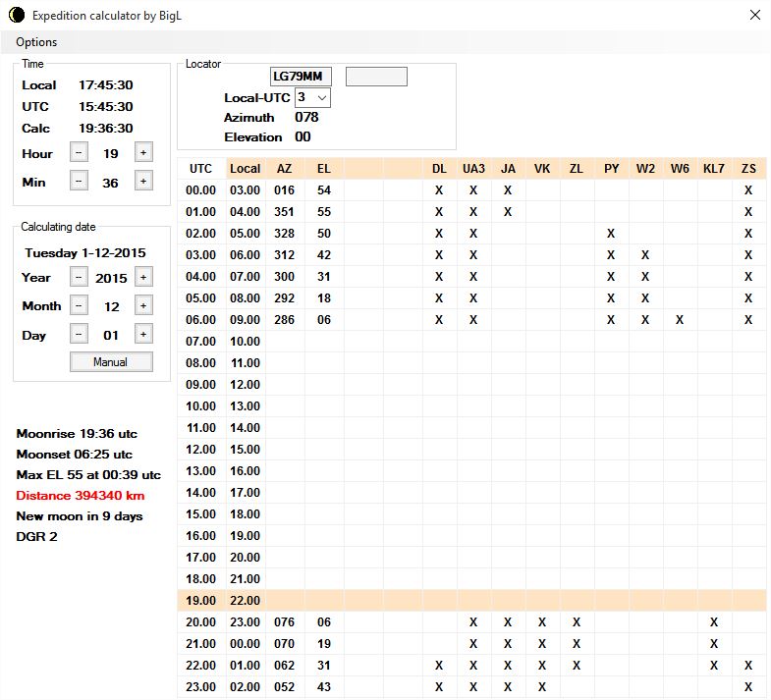The width and height of the screenshot is (771, 700).
Task: Open the Options menu
Action: click(36, 42)
